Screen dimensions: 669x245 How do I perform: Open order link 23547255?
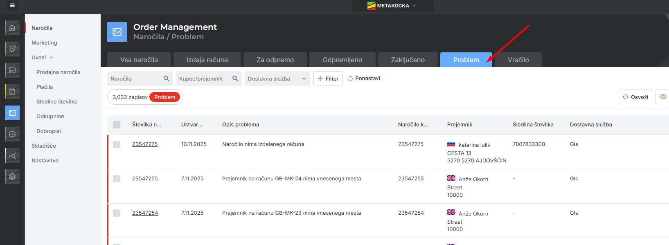pos(145,179)
